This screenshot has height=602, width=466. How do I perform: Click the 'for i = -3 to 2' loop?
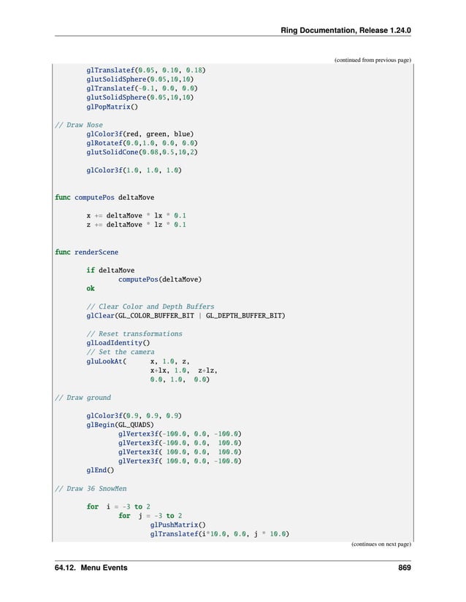118,507
